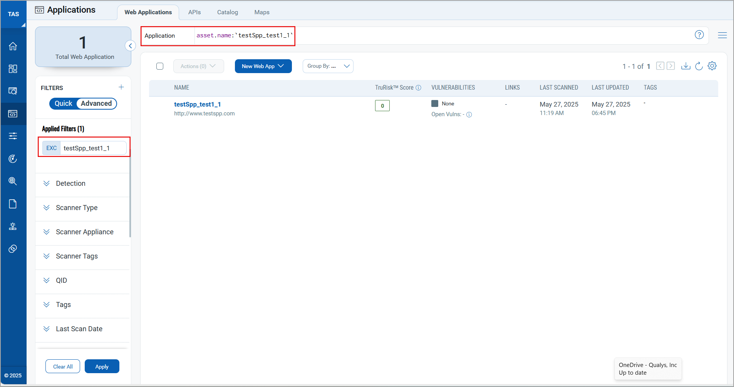Open the discovery search icon in sidebar
The width and height of the screenshot is (734, 387).
(13, 91)
